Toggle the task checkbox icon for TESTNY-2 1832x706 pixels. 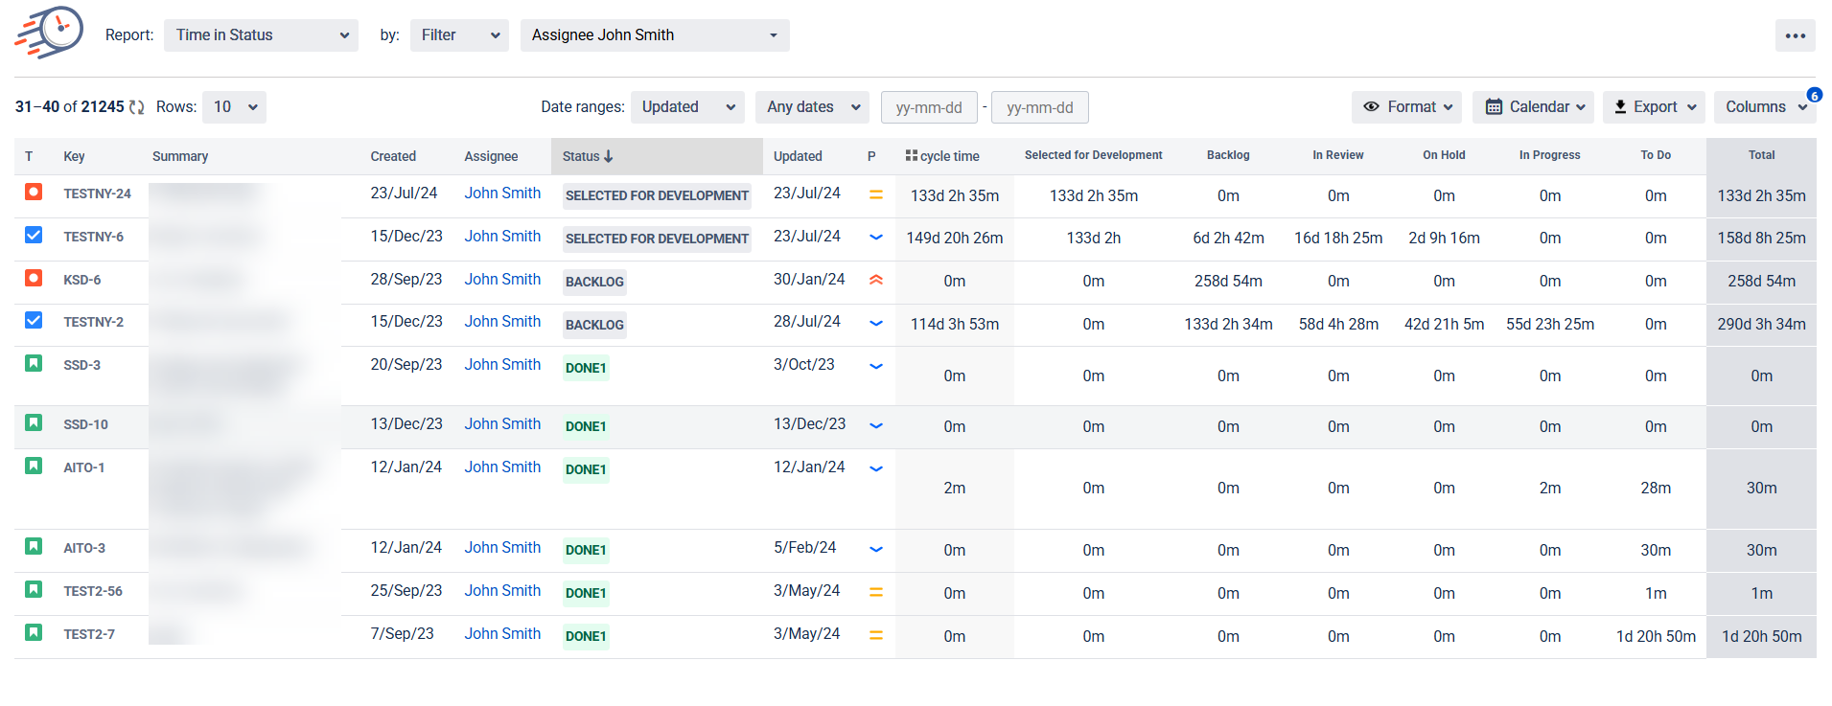34,321
